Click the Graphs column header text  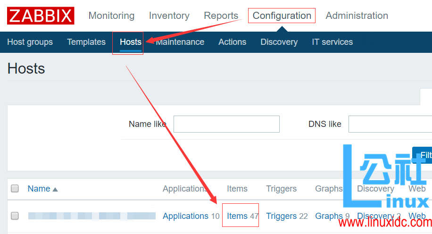point(329,189)
